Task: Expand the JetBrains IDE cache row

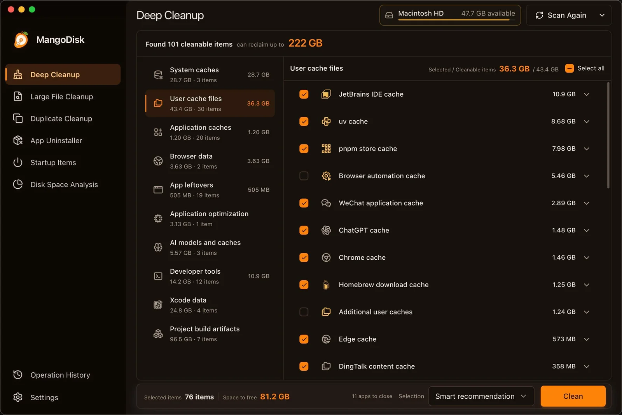Action: click(587, 94)
